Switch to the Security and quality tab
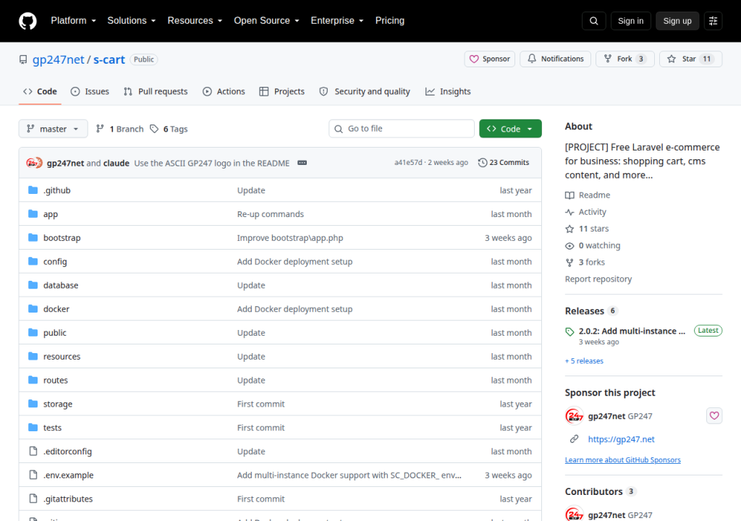This screenshot has width=741, height=521. tap(365, 92)
